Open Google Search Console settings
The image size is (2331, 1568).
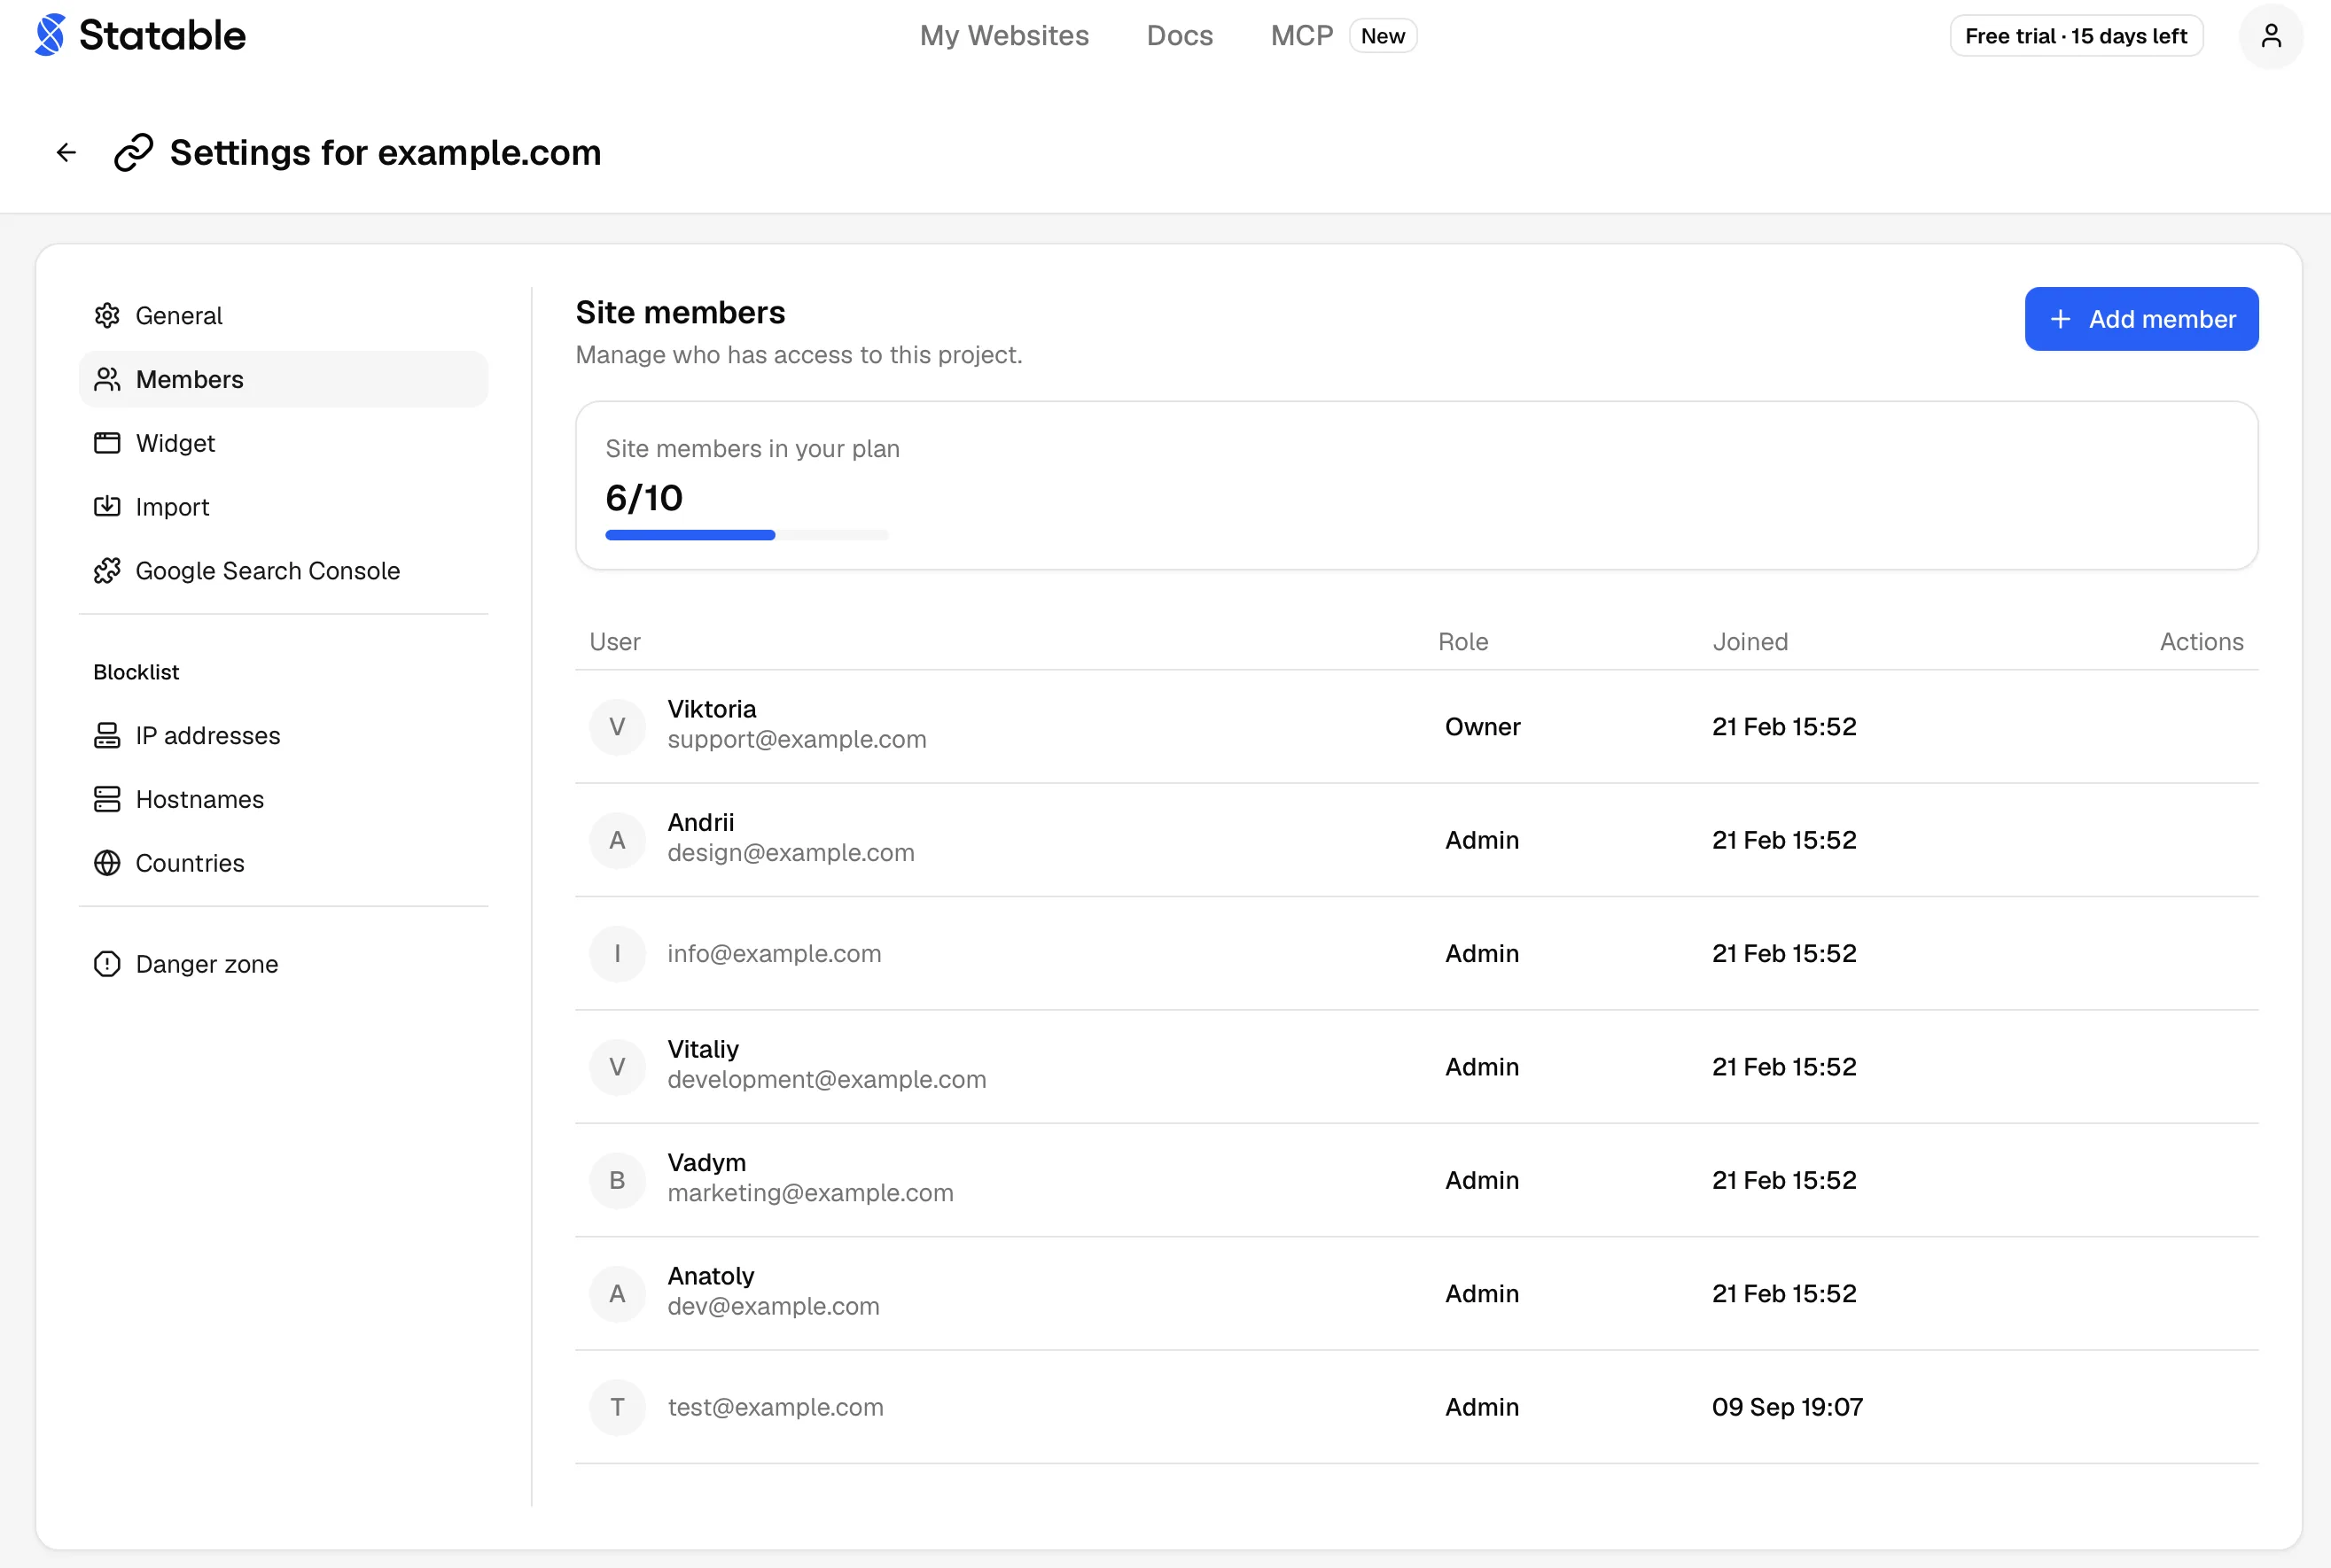tap(283, 571)
